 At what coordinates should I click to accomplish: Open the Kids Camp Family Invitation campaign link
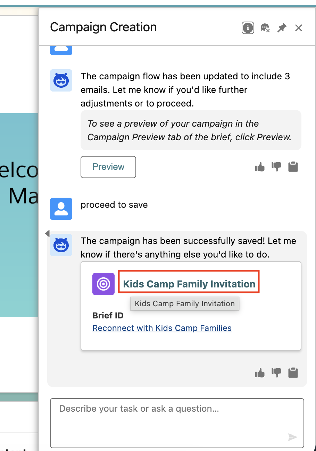pyautogui.click(x=189, y=284)
